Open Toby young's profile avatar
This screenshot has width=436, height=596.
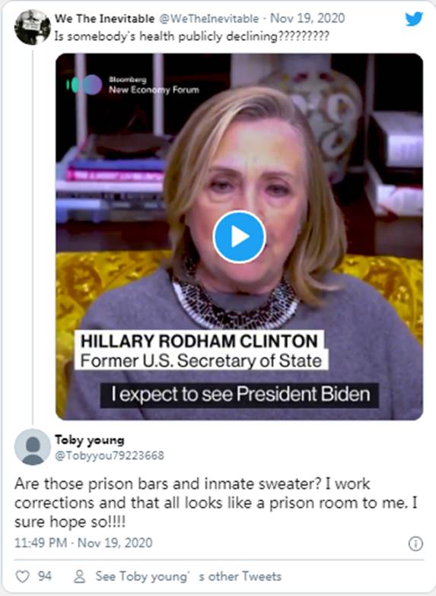click(32, 447)
